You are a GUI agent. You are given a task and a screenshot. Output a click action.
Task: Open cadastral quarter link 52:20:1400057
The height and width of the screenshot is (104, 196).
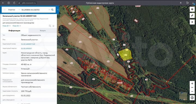click(26, 48)
